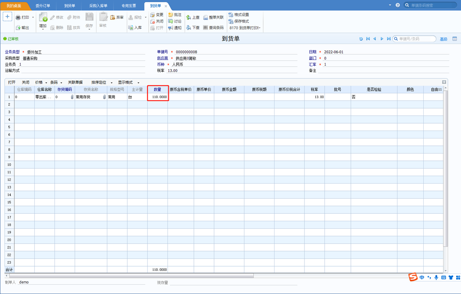Image resolution: width=461 pixels, height=294 pixels.
Task: Close the active 到货单 tab
Action: click(x=166, y=6)
